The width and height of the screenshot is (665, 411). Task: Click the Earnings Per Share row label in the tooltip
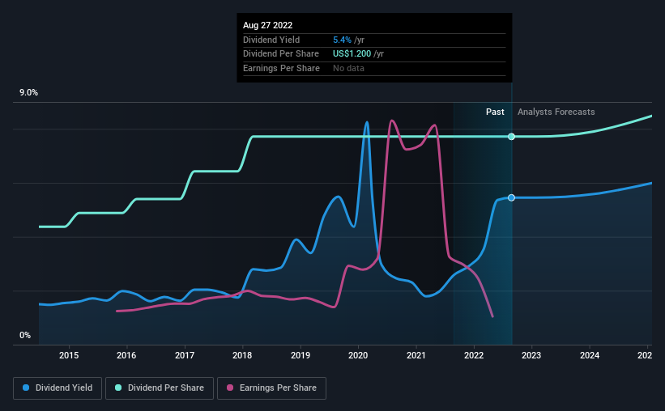pos(281,68)
